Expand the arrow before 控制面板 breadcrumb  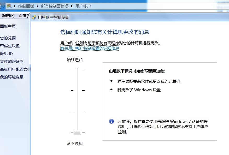coord(15,6)
